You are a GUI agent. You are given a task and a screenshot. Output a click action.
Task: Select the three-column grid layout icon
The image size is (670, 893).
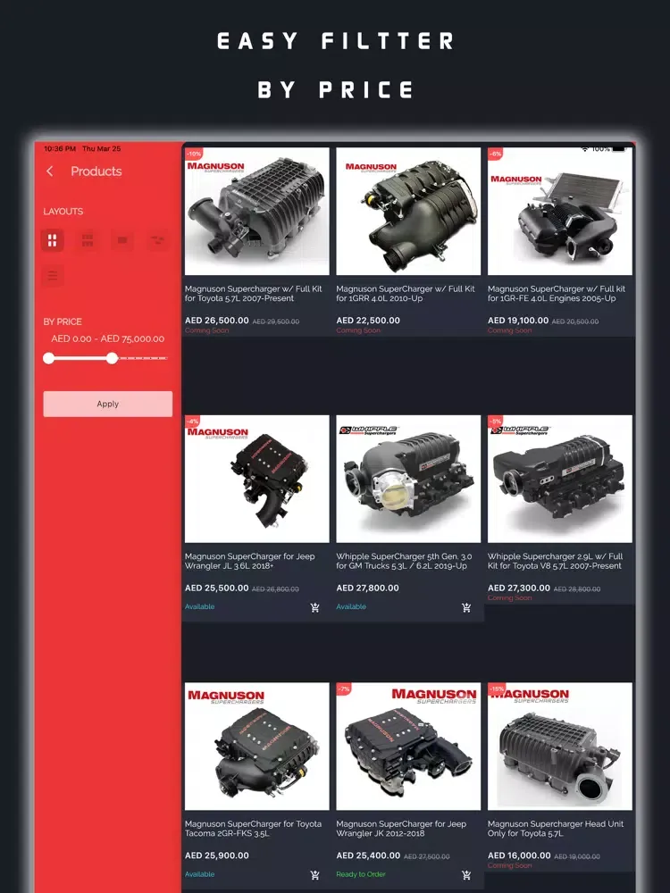pyautogui.click(x=88, y=240)
